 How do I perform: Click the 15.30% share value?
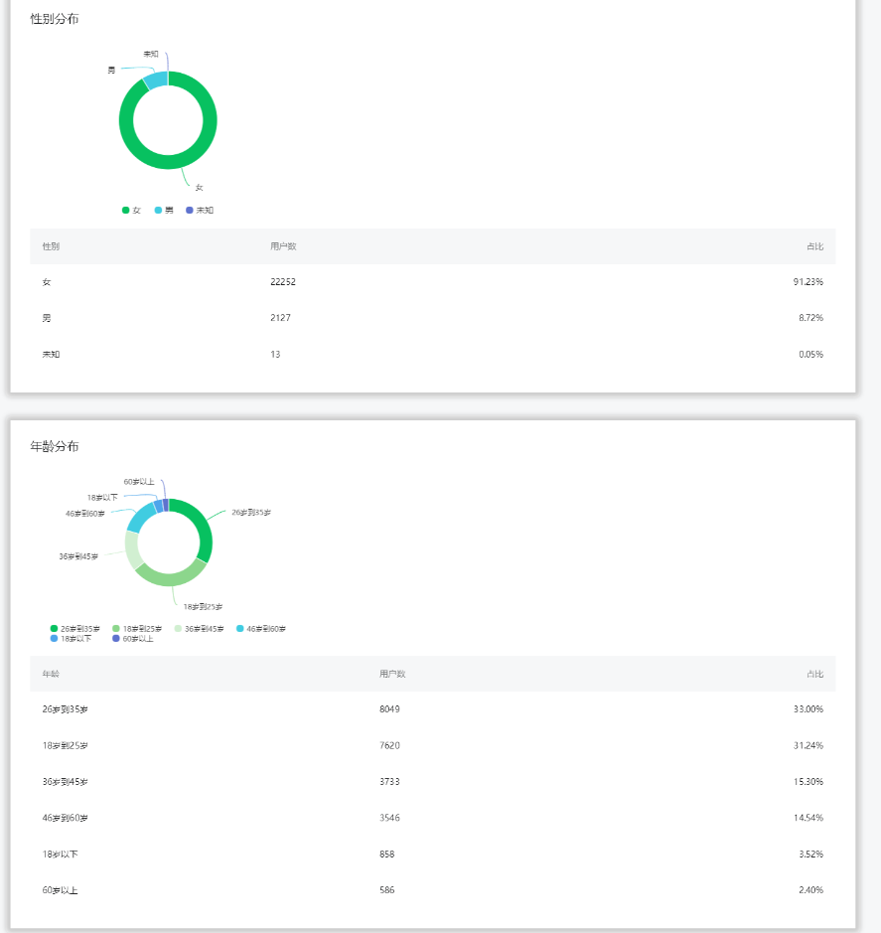tap(808, 782)
